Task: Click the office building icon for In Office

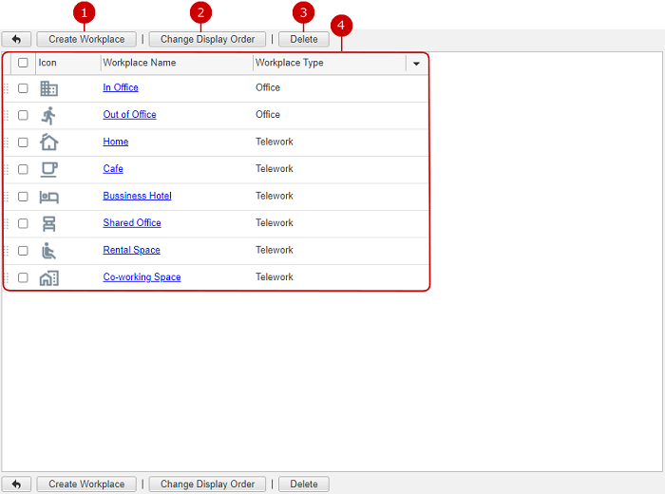Action: (48, 88)
